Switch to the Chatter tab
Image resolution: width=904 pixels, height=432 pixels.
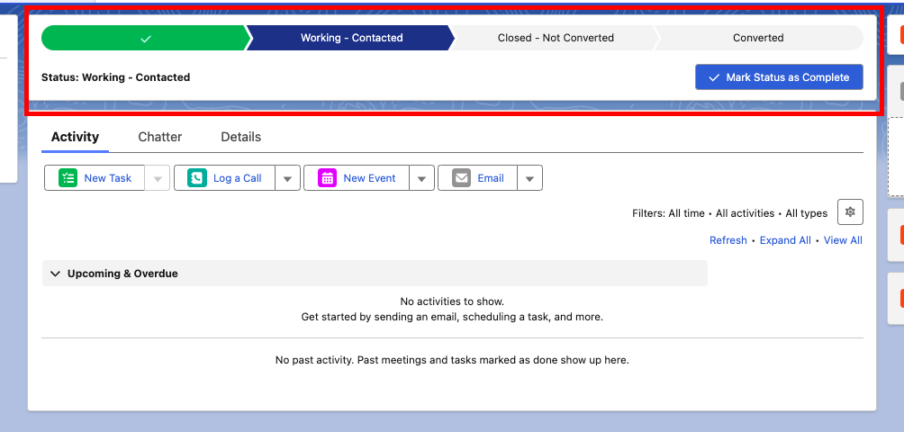point(160,137)
